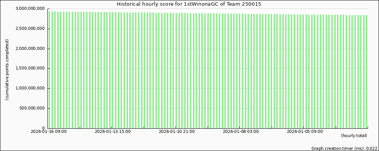This screenshot has width=379, height=151.
Task: Click the tick mark above the 2026-01-08 03:00 label
Action: point(241,128)
